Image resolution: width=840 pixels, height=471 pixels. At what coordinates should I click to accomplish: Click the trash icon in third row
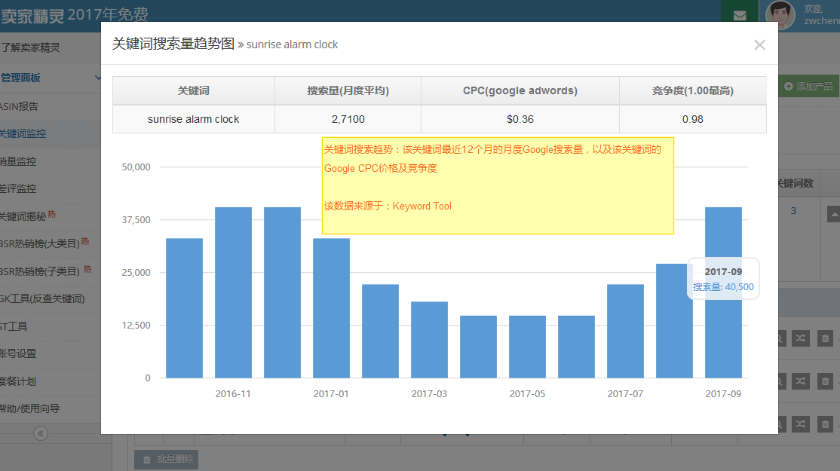click(x=825, y=424)
